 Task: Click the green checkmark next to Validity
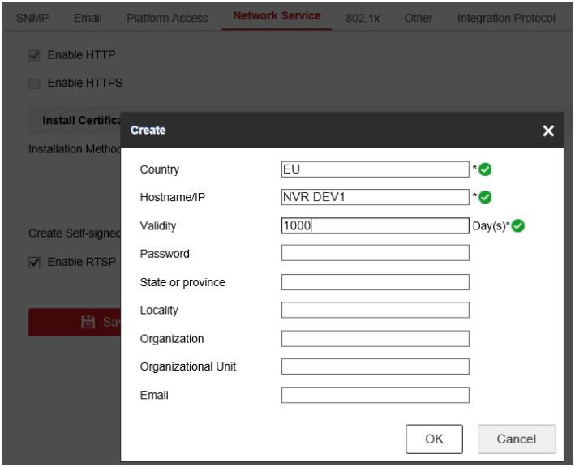[517, 225]
